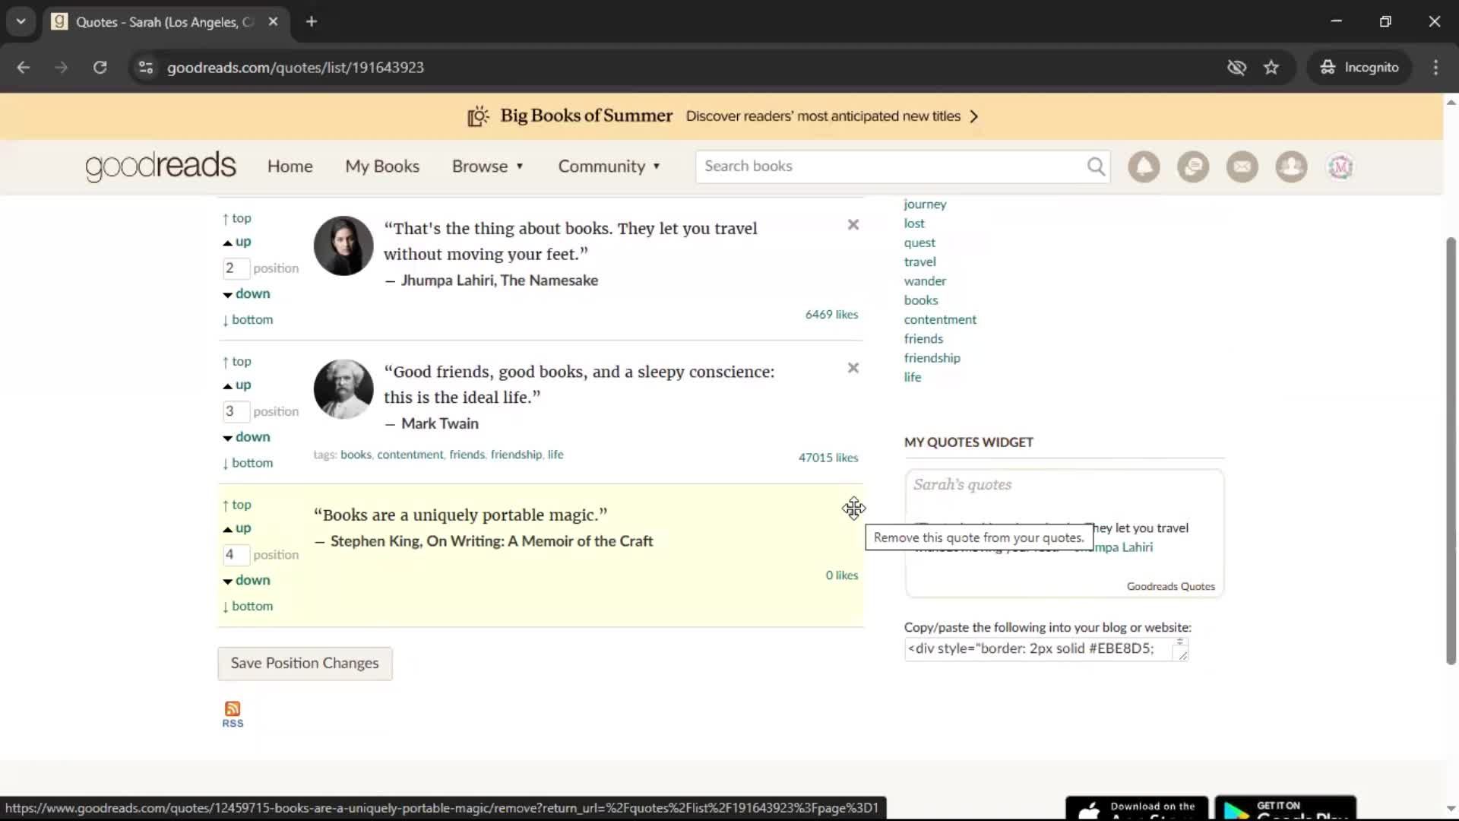The width and height of the screenshot is (1459, 821).
Task: Move Stephen King quote to top
Action: [236, 505]
